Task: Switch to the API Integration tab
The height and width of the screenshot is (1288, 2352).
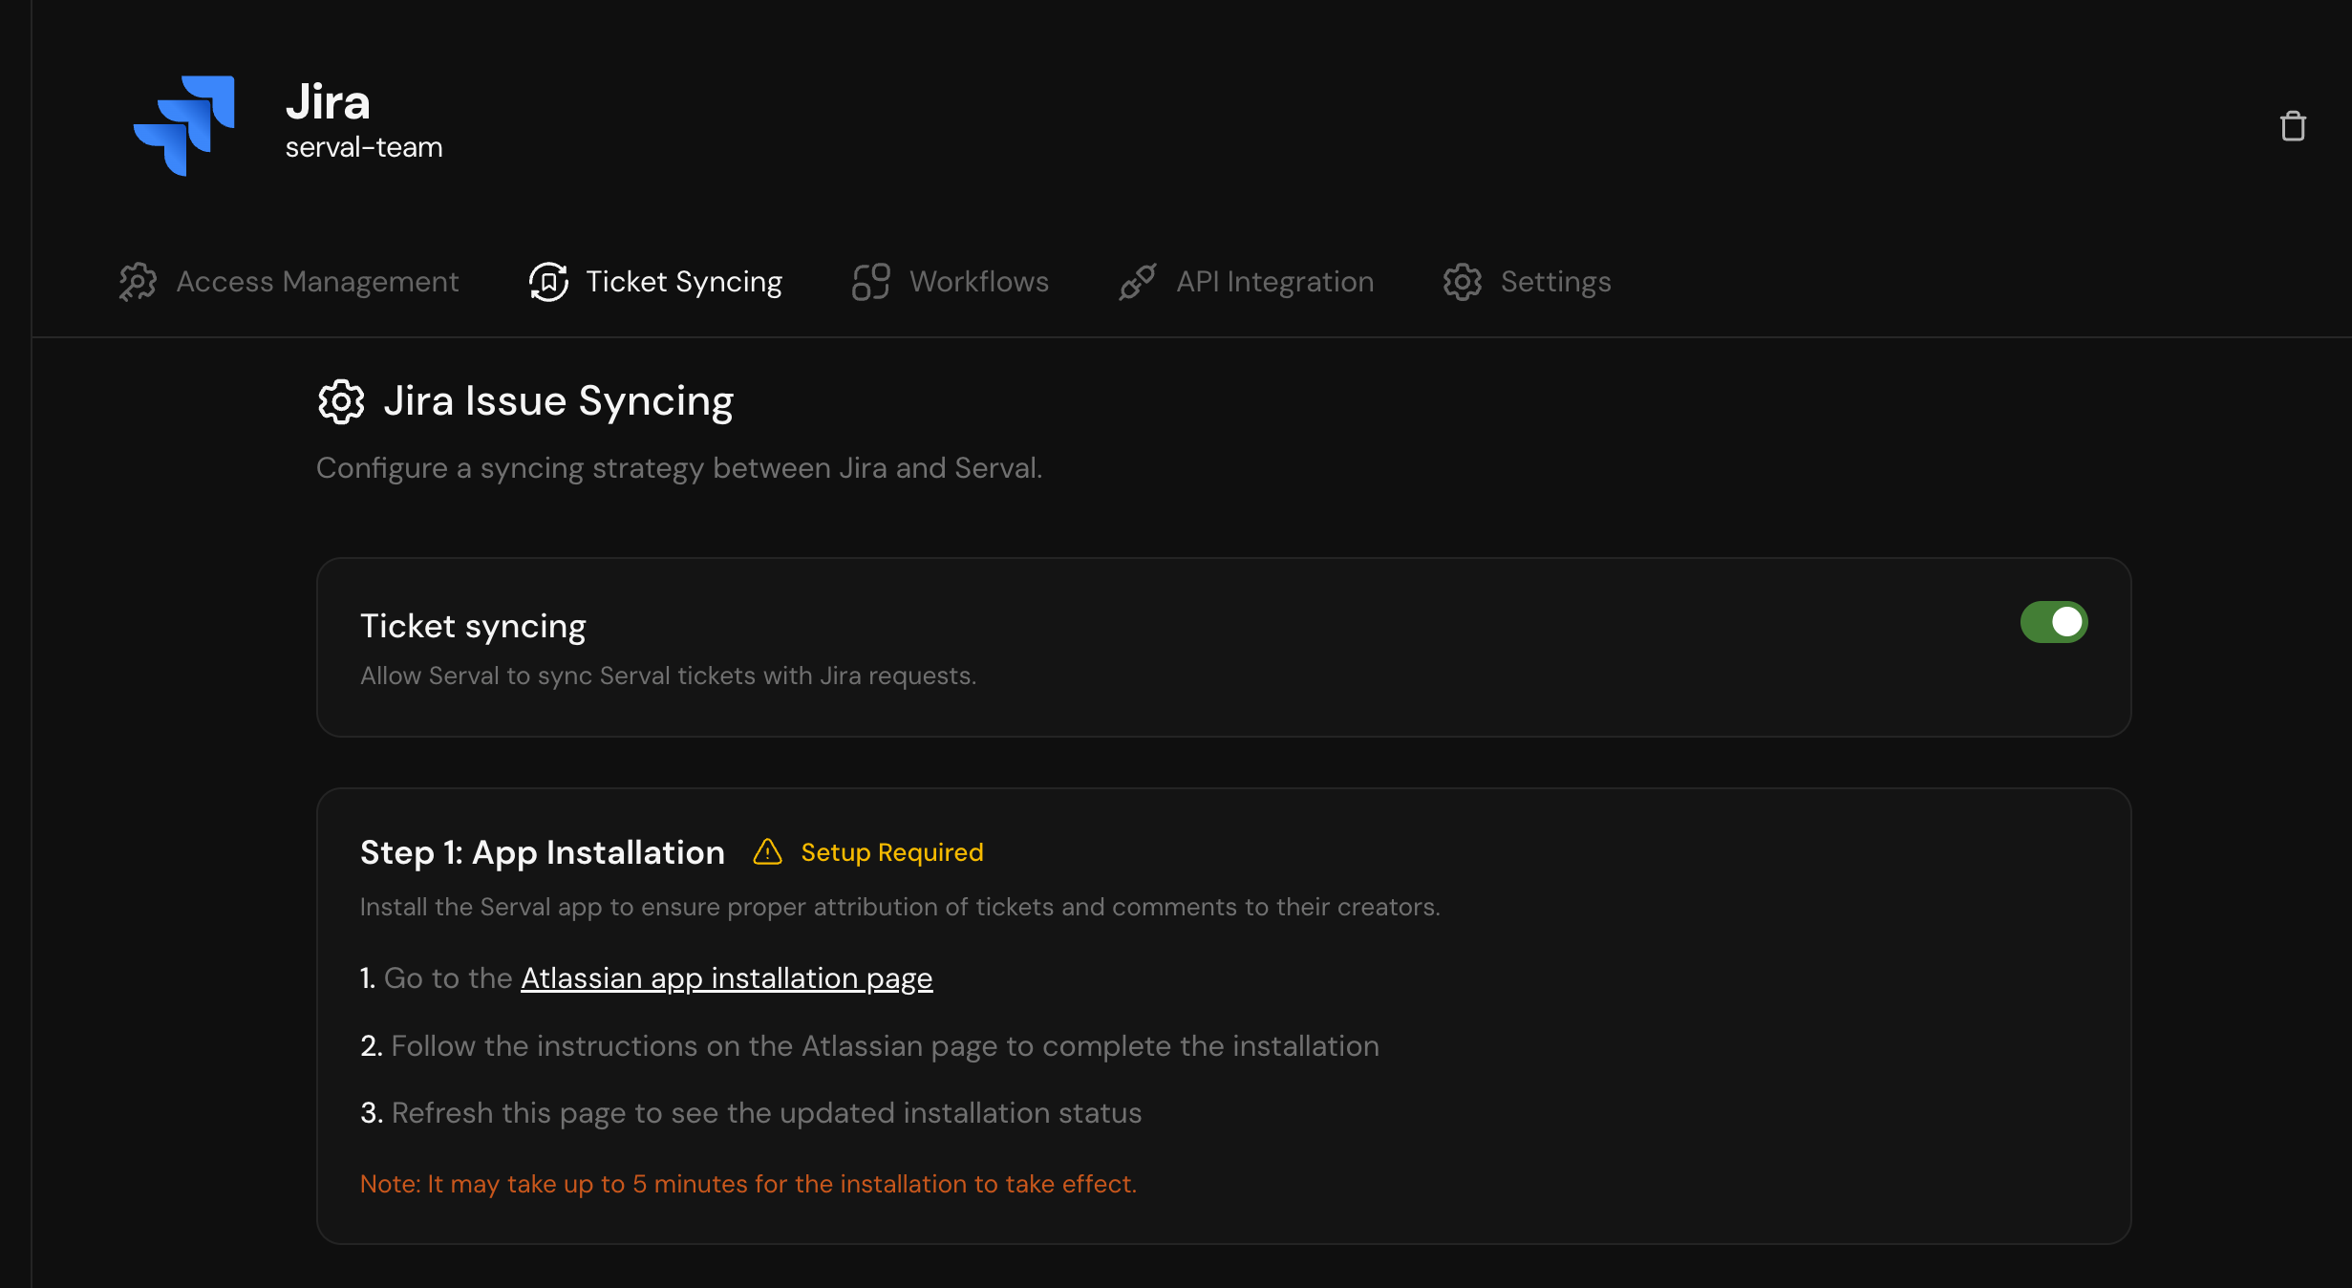Action: pos(1274,282)
